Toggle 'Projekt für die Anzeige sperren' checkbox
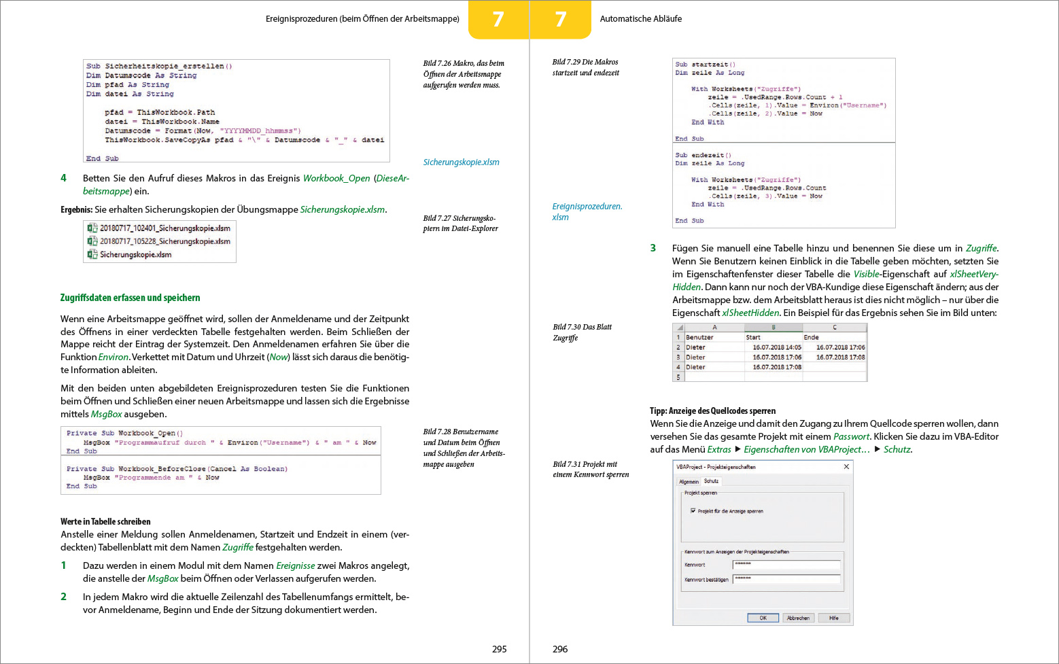The height and width of the screenshot is (664, 1059). [x=693, y=511]
